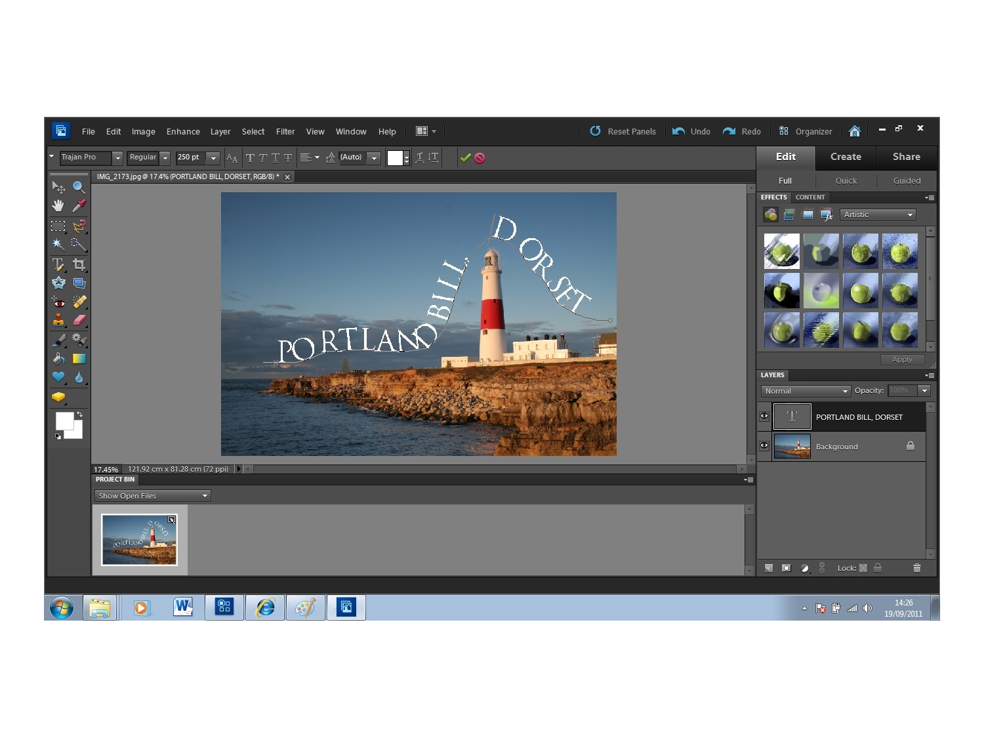The height and width of the screenshot is (738, 984).
Task: Open the Normal blend mode dropdown
Action: pyautogui.click(x=806, y=391)
